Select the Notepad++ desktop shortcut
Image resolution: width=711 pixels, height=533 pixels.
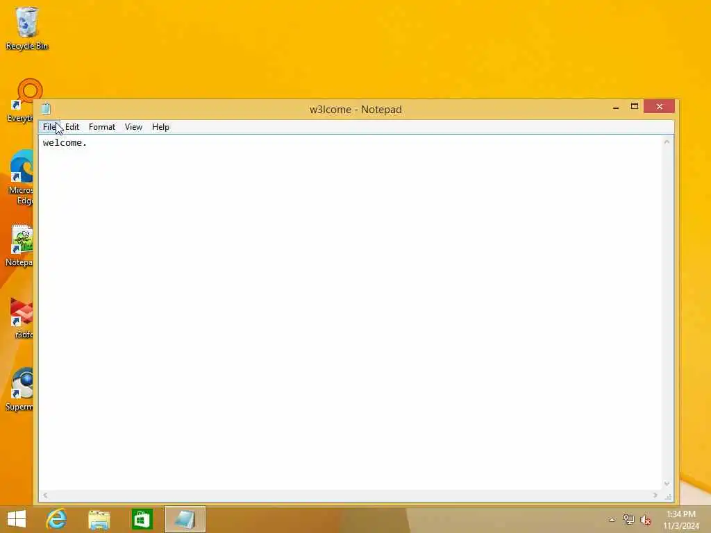click(20, 245)
